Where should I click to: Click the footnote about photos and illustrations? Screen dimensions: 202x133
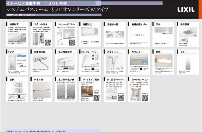pos(36,131)
